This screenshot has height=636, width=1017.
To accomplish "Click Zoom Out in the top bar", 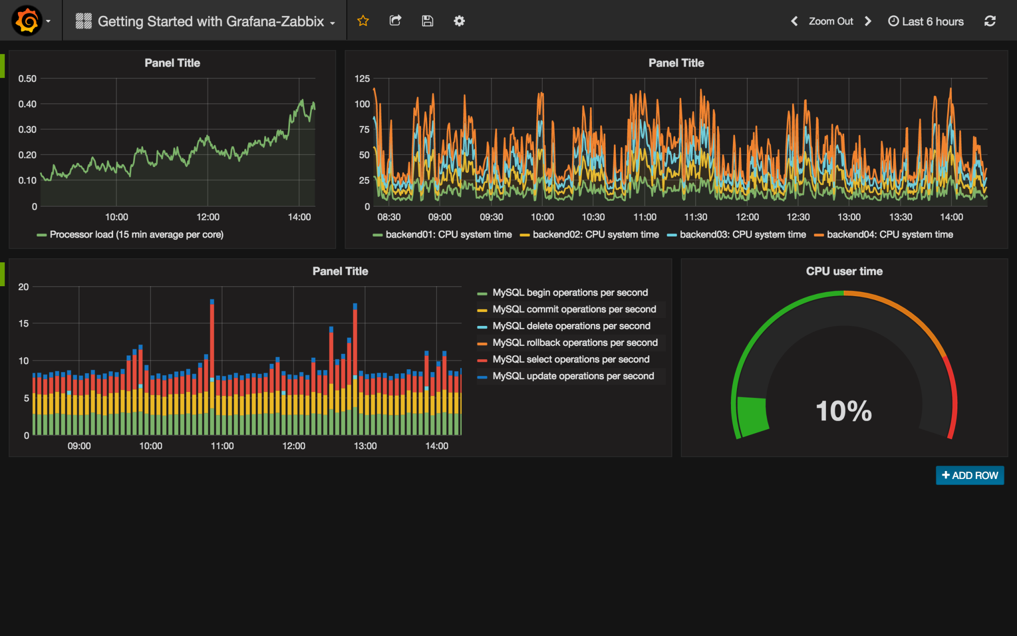I will [830, 21].
